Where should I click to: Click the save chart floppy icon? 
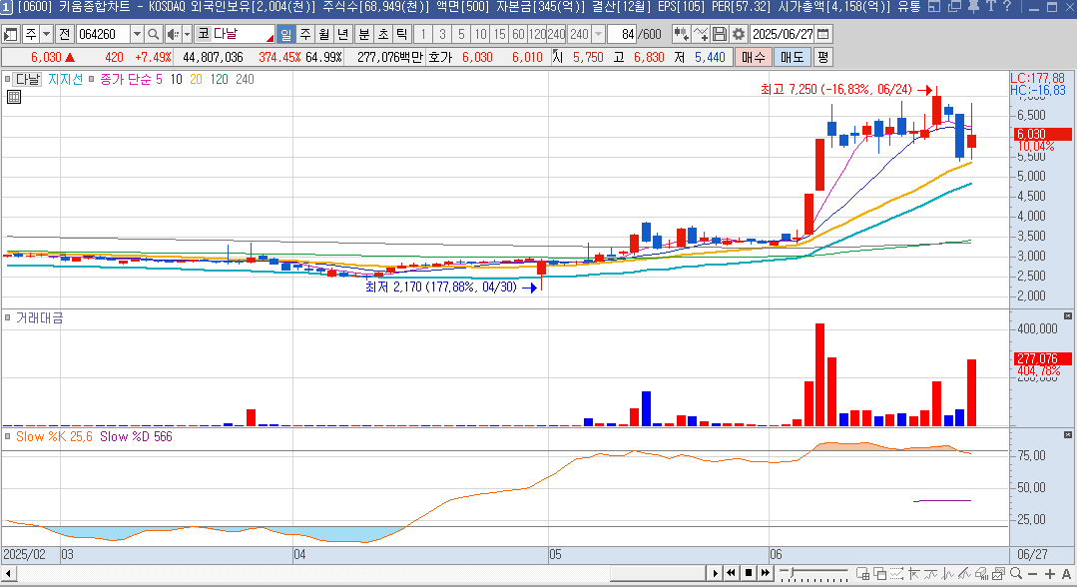click(x=719, y=34)
